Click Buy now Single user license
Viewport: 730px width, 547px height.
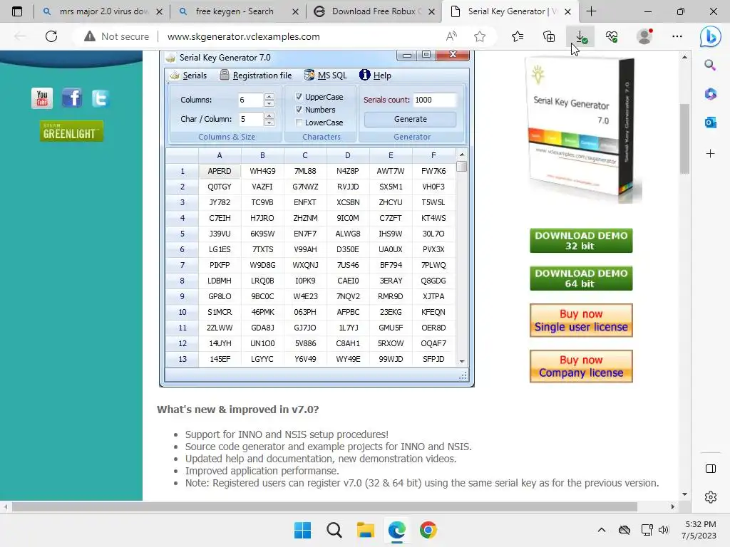point(581,321)
